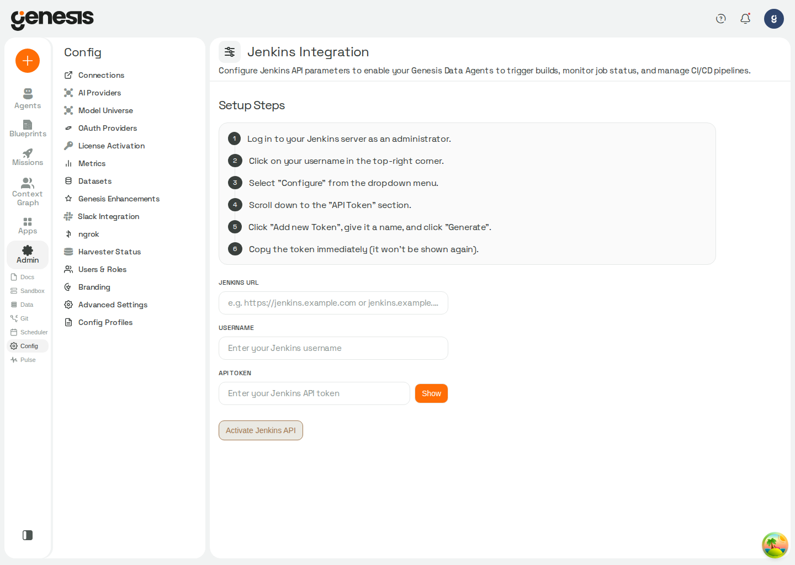
Task: Open Docs in the Admin submenu
Action: pos(28,277)
